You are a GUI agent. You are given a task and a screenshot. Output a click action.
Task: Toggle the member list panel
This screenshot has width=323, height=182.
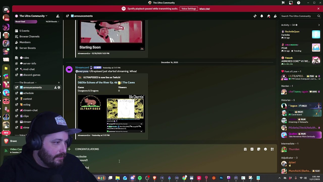(x=275, y=16)
